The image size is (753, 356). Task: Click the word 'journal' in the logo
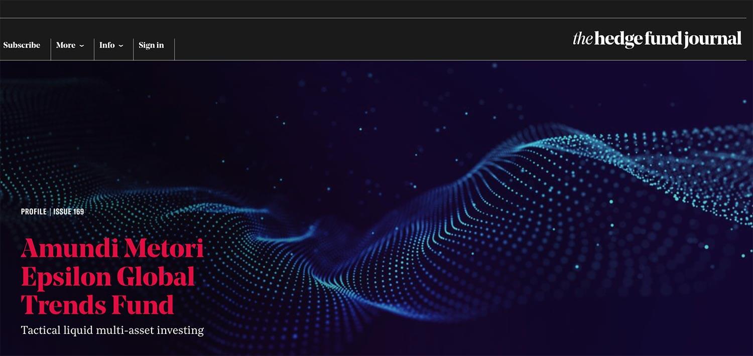point(713,40)
